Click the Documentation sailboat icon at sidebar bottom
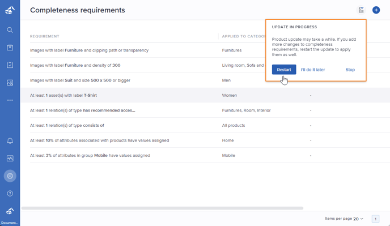Screen dimensions: 390x226 click(x=10, y=211)
